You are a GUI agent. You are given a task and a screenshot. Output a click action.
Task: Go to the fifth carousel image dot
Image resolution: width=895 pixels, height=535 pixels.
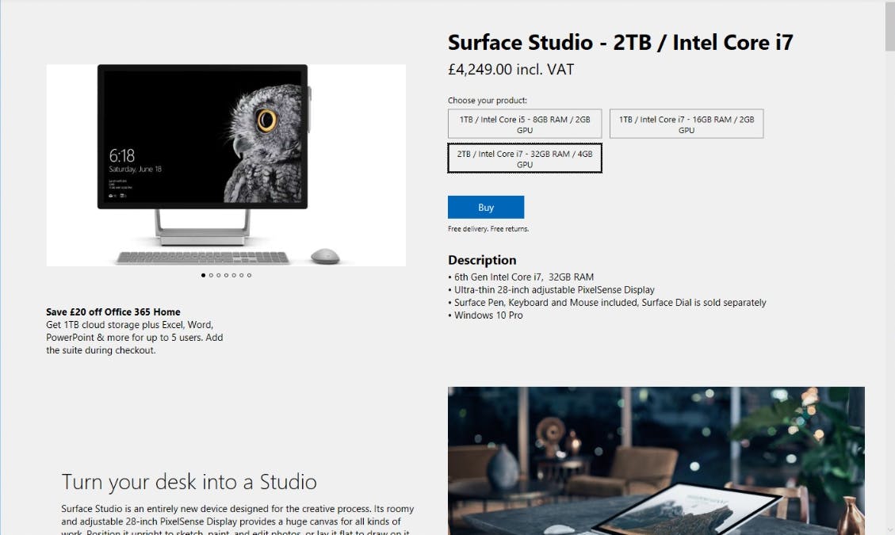tap(234, 275)
